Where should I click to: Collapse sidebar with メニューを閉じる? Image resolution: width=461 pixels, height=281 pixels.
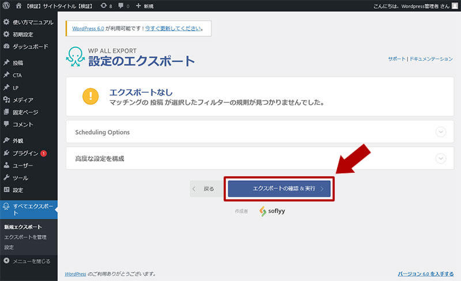pyautogui.click(x=27, y=260)
